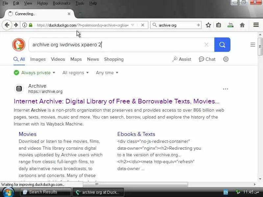Screen dimensions: 263x197
Task: Open the URL history dropdown arrow
Action: click(132, 25)
